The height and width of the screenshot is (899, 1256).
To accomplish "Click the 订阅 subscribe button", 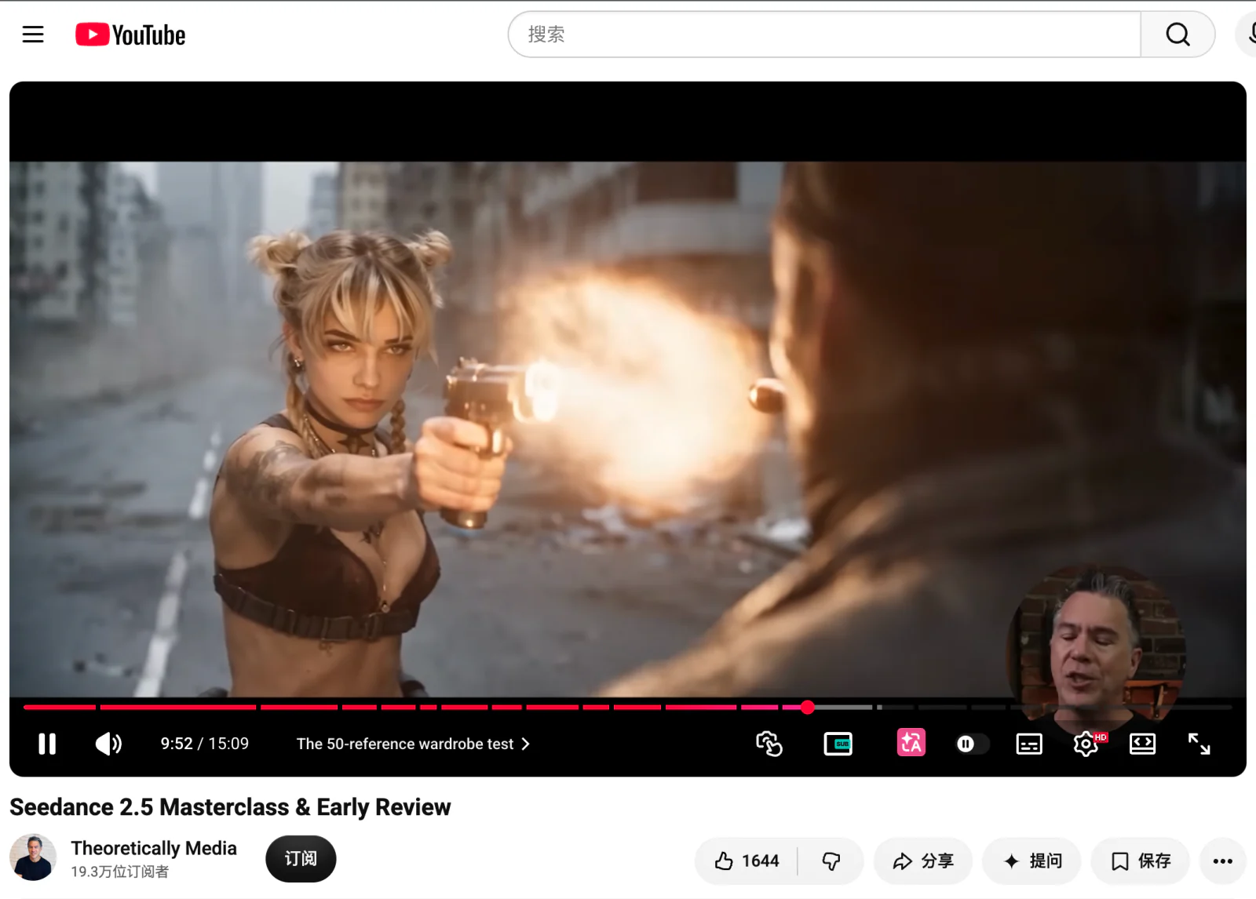I will (x=301, y=859).
